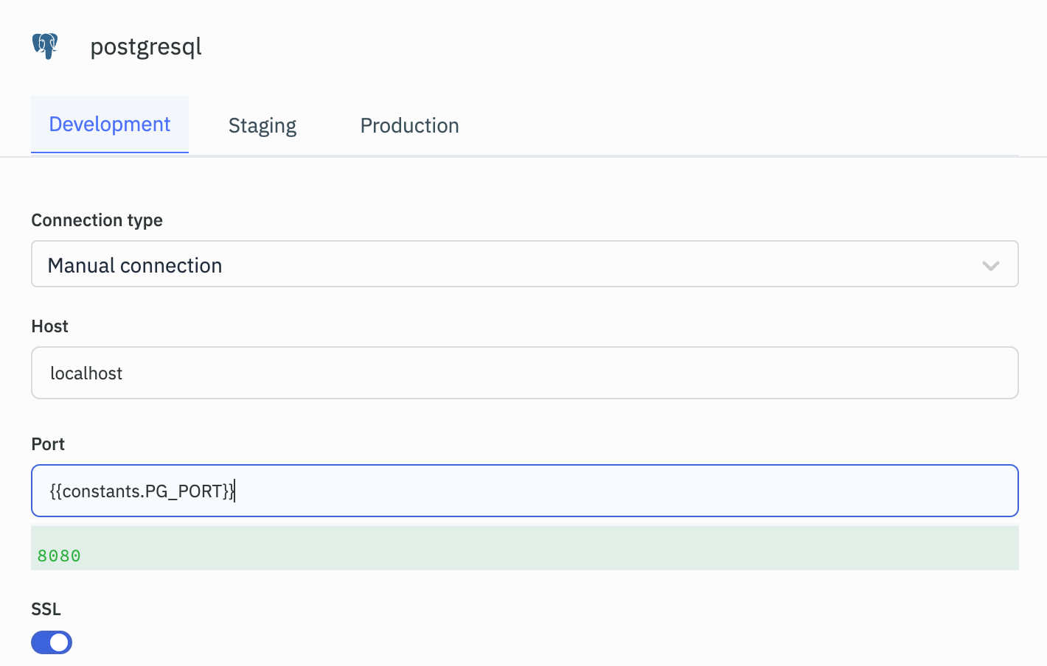Switch to the Production tab
The height and width of the screenshot is (666, 1047).
click(409, 125)
